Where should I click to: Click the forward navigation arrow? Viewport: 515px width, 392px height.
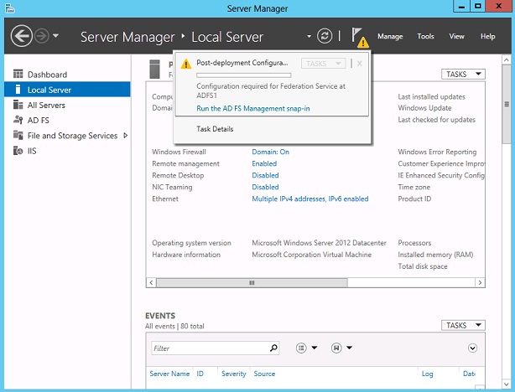coord(42,36)
